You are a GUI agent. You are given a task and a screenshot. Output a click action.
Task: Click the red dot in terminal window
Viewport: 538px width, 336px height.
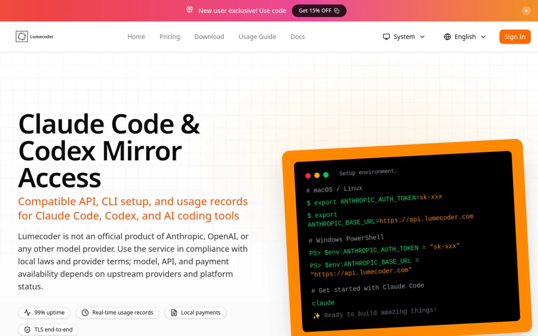tap(308, 176)
